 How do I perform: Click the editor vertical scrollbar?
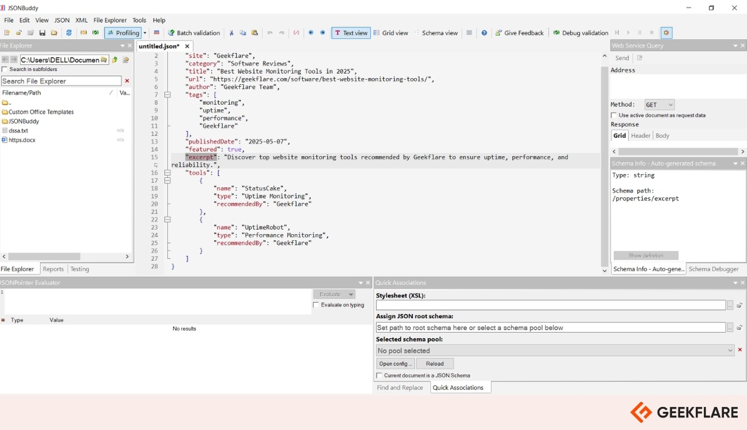click(605, 163)
